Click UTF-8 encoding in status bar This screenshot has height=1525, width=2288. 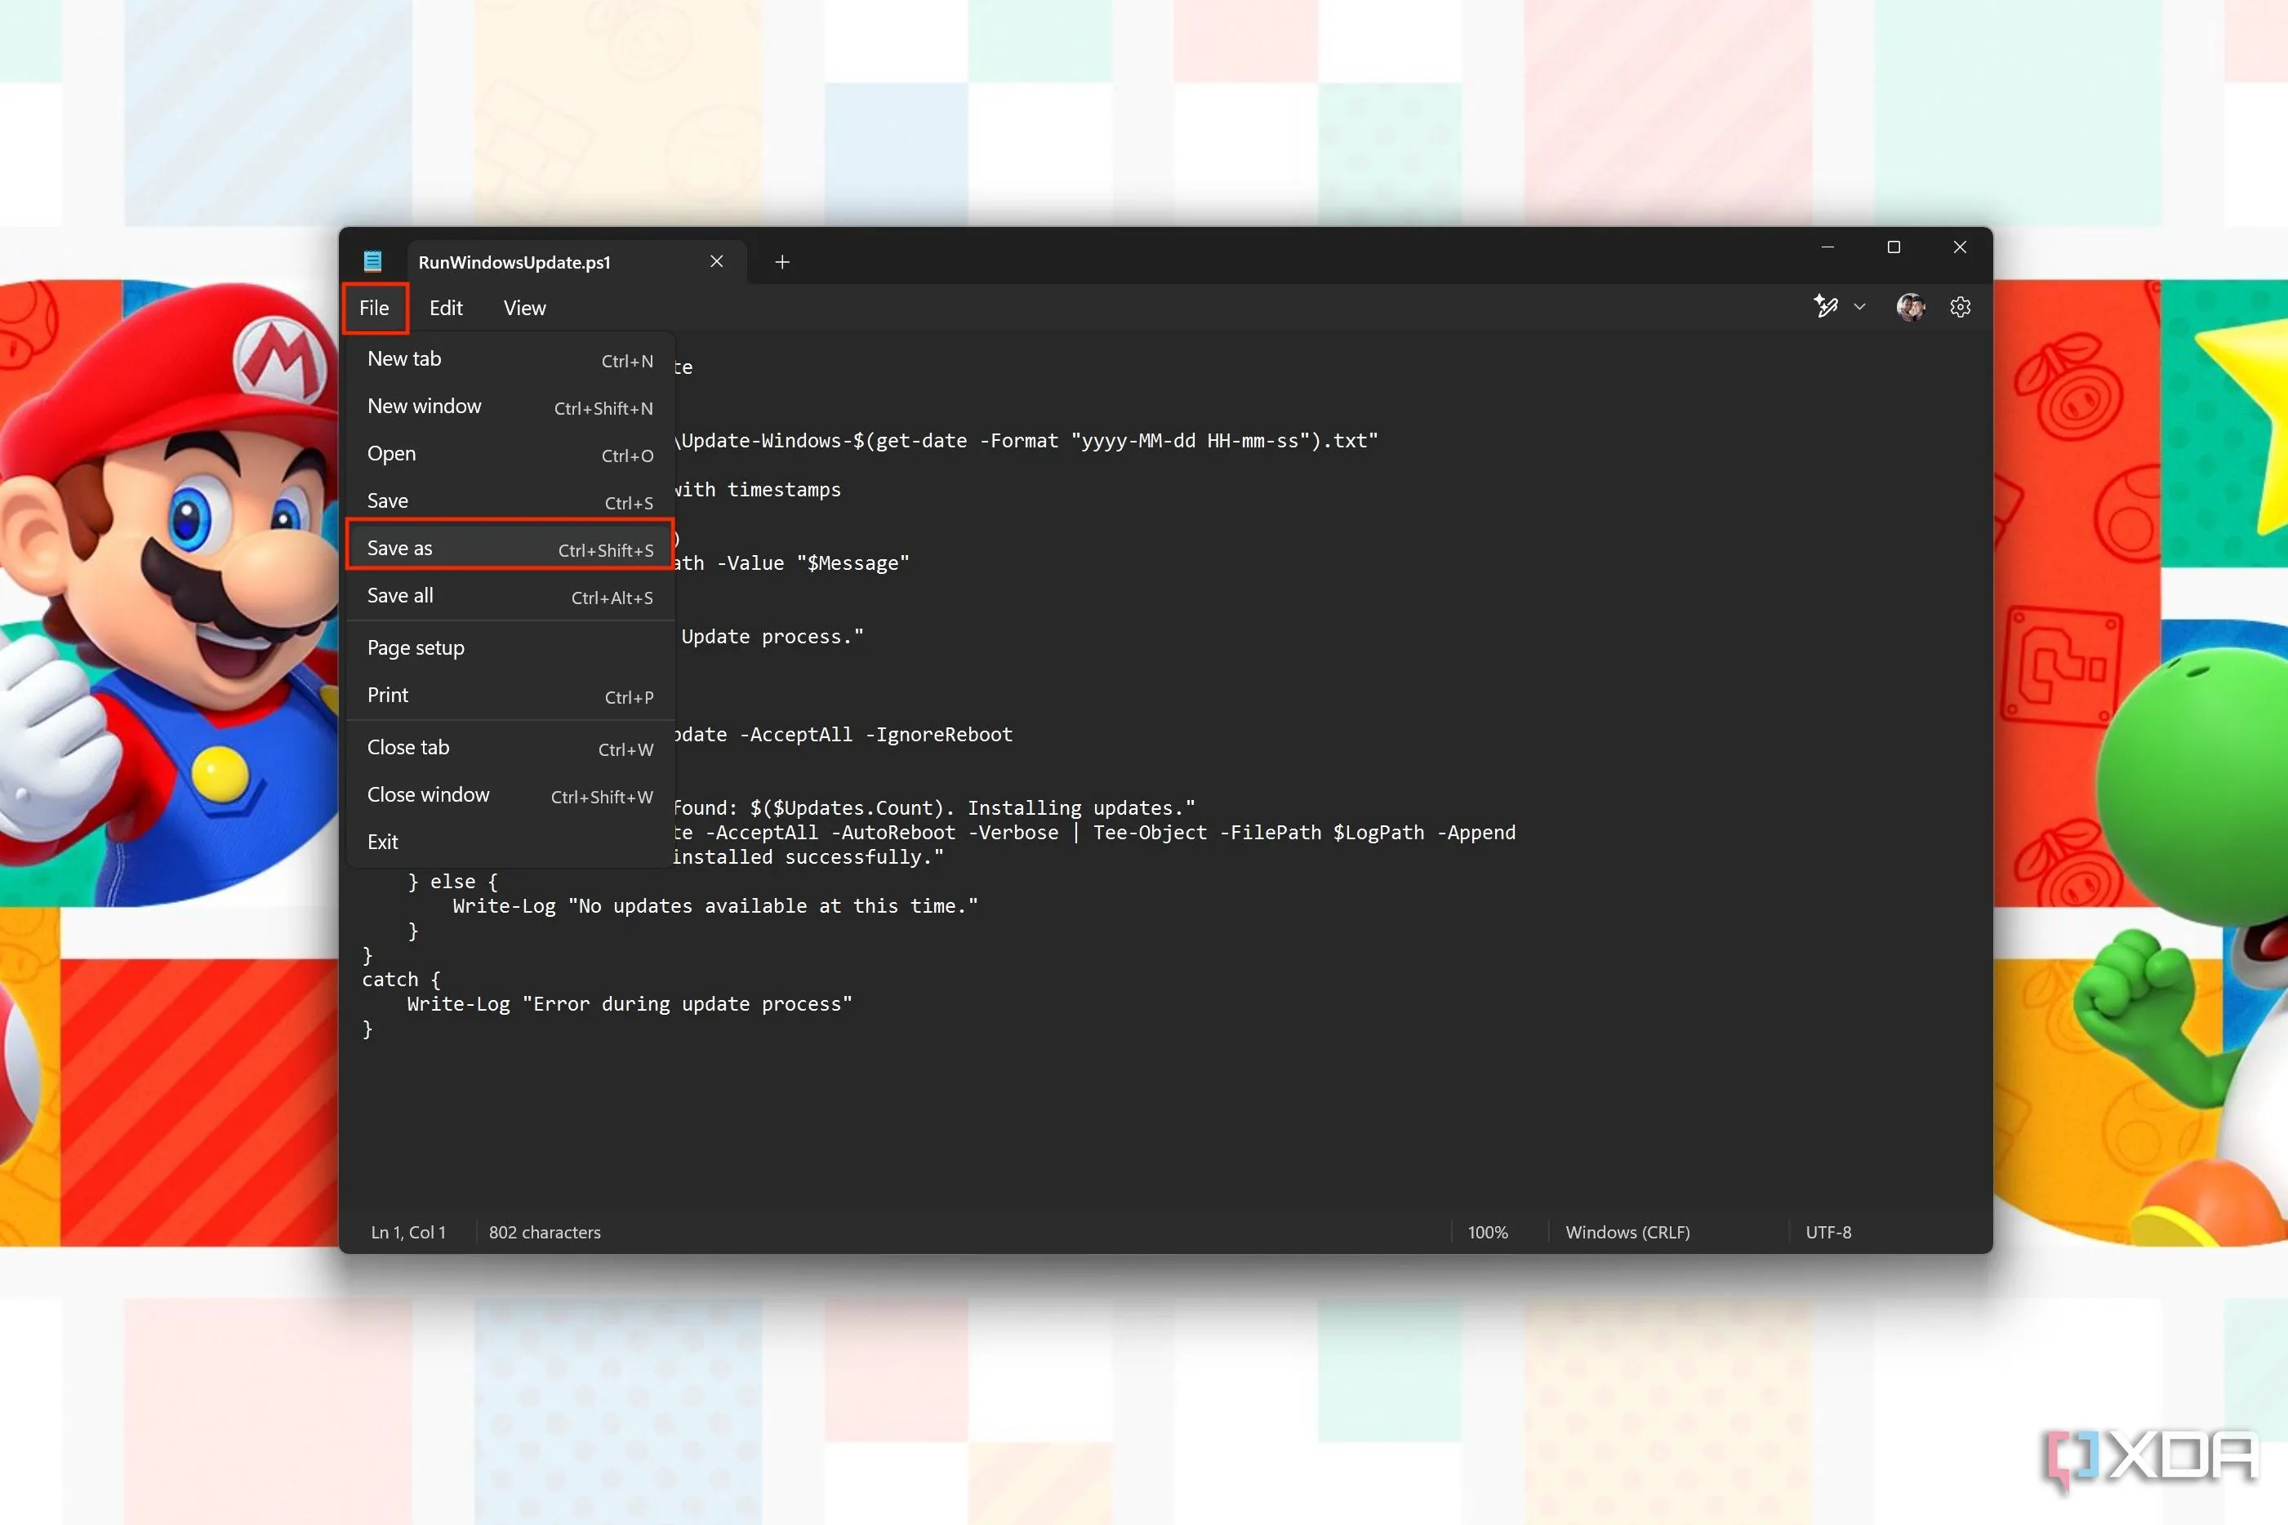click(1827, 1232)
